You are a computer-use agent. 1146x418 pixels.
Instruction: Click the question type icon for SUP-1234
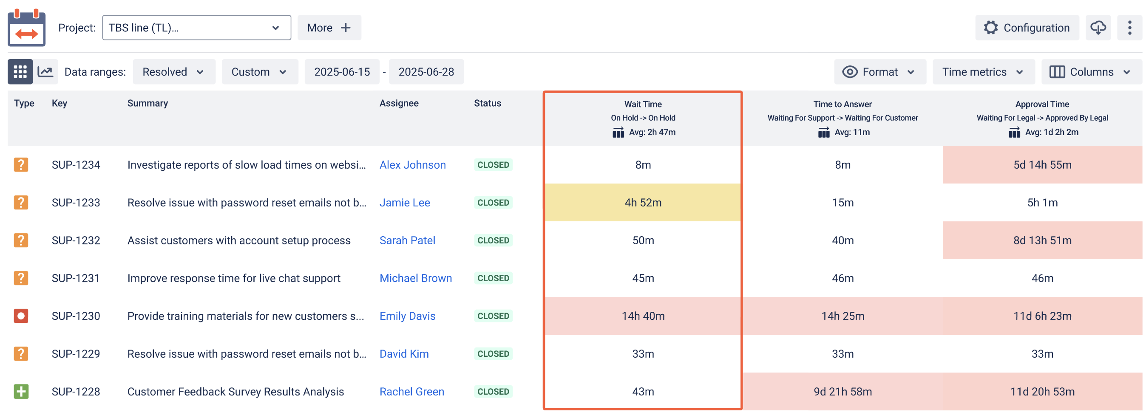21,164
